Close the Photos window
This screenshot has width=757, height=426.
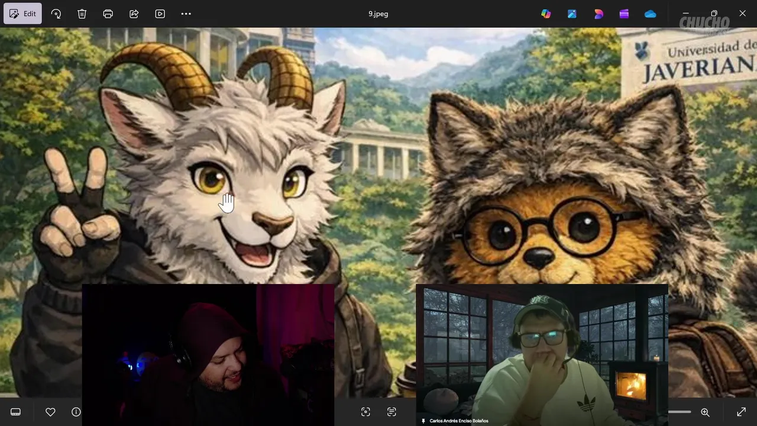tap(742, 14)
